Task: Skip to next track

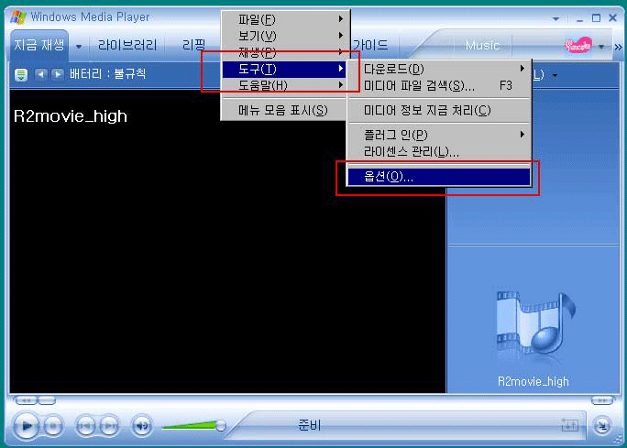Action: (x=109, y=426)
